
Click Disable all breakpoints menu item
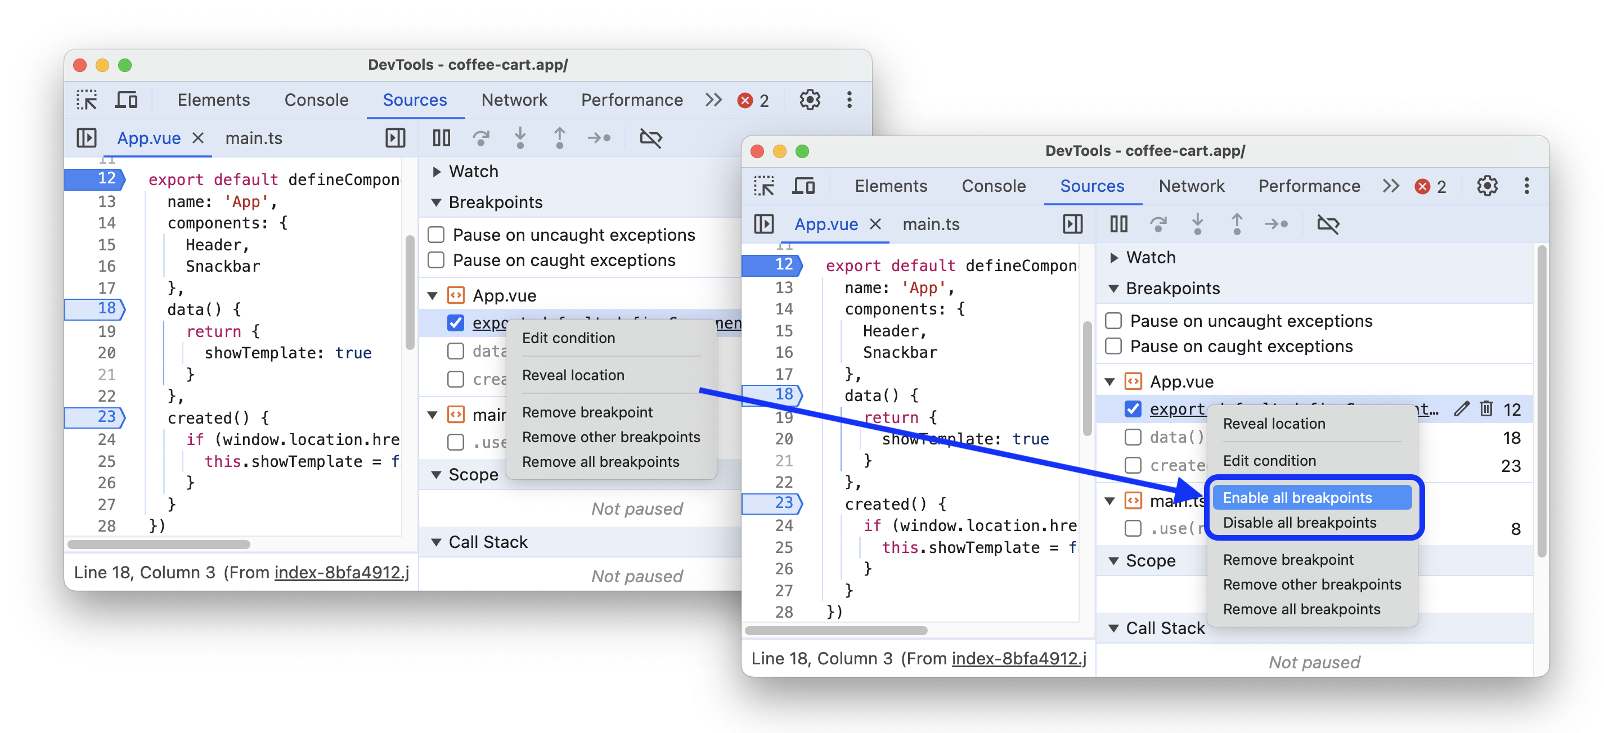pyautogui.click(x=1298, y=523)
